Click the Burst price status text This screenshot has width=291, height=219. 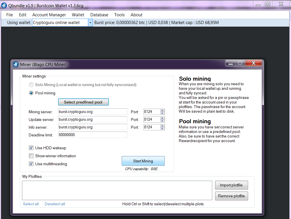156,23
